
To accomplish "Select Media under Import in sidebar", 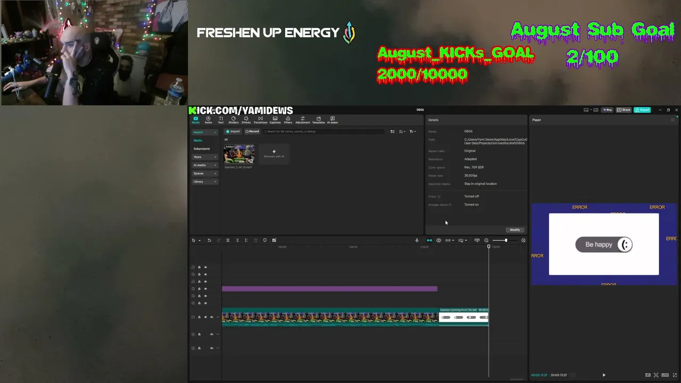I will coord(198,140).
